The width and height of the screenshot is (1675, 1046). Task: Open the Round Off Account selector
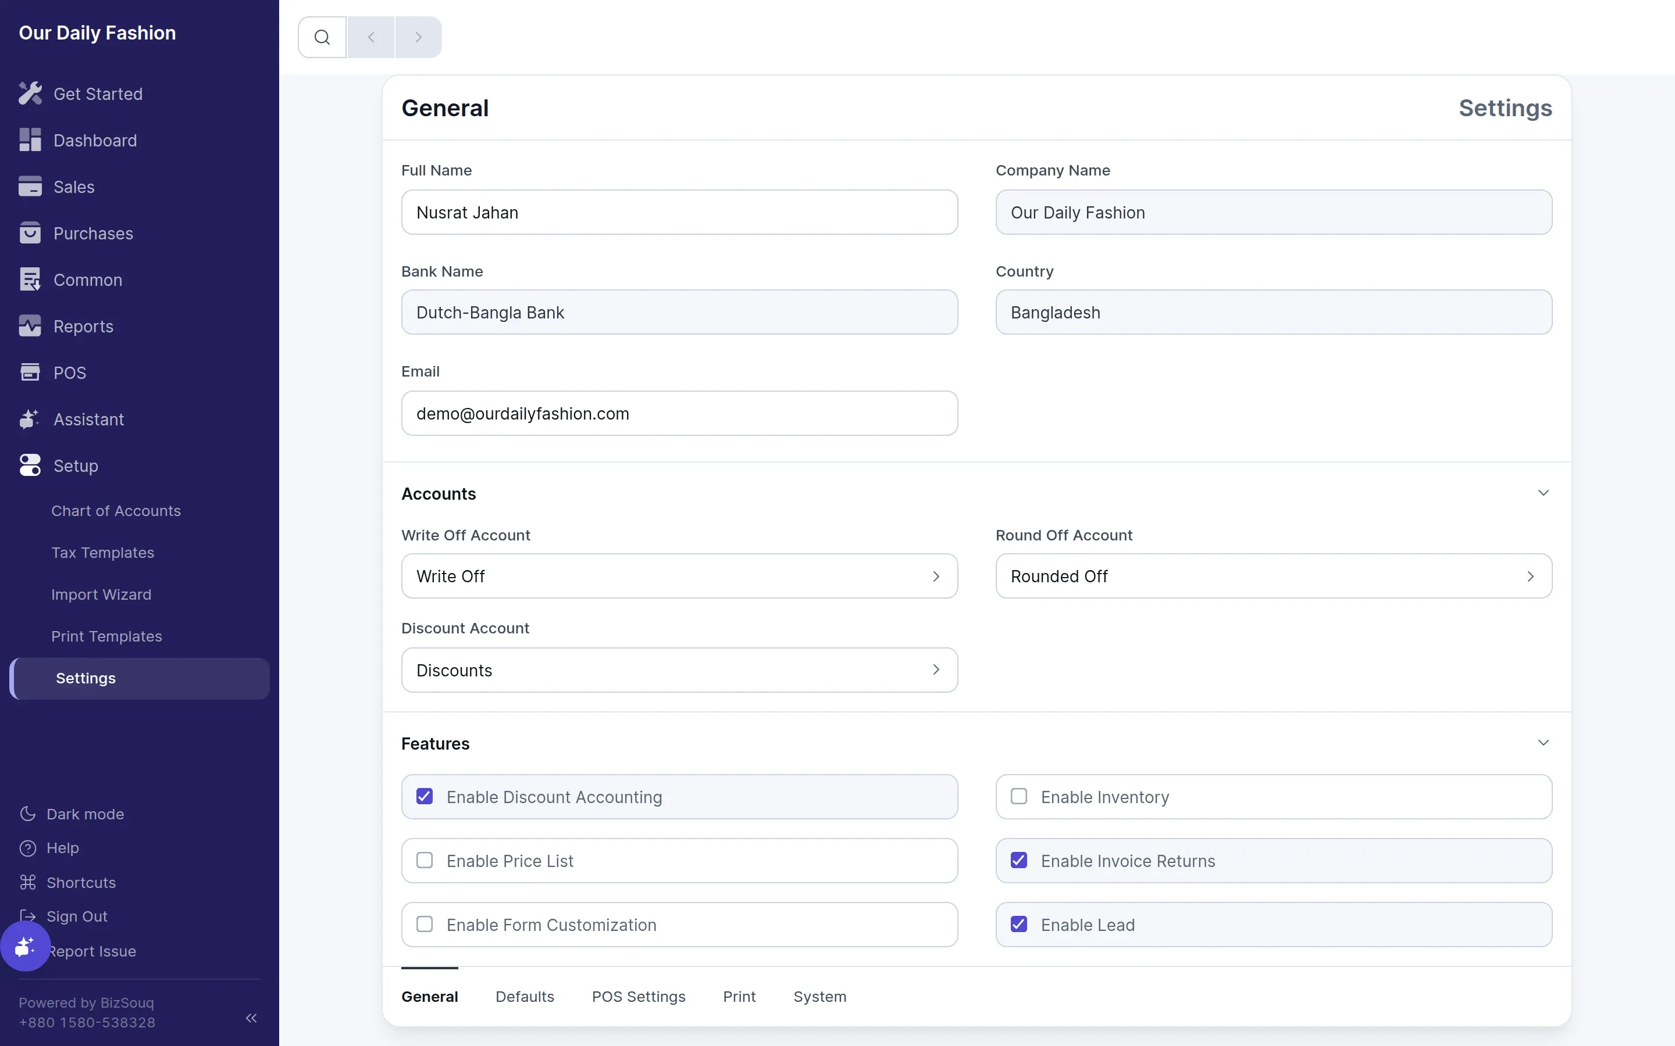click(x=1274, y=575)
